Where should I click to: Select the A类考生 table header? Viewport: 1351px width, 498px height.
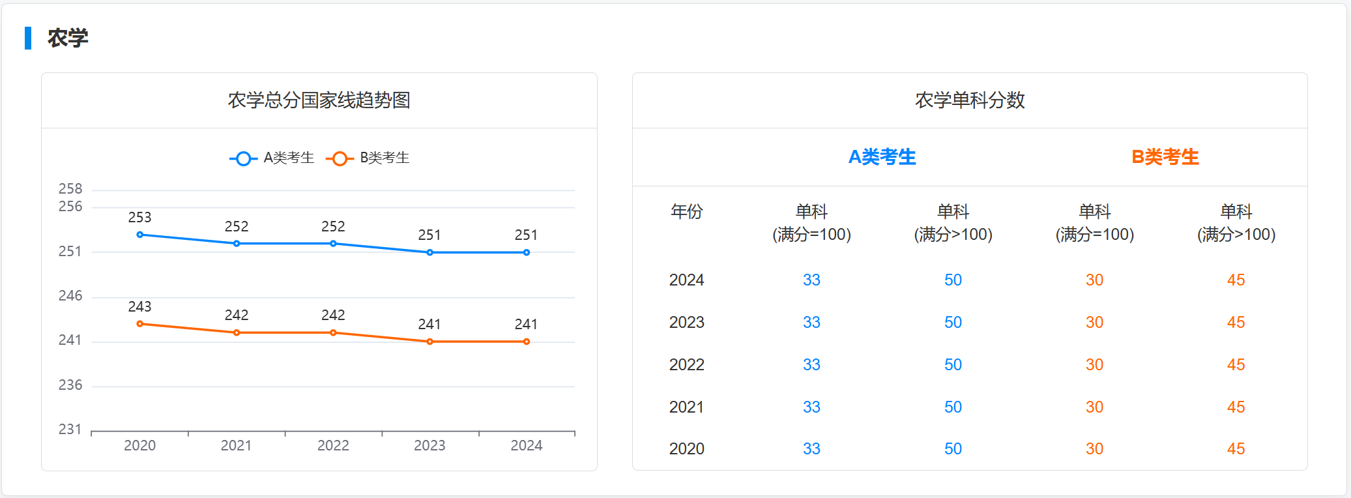click(882, 157)
